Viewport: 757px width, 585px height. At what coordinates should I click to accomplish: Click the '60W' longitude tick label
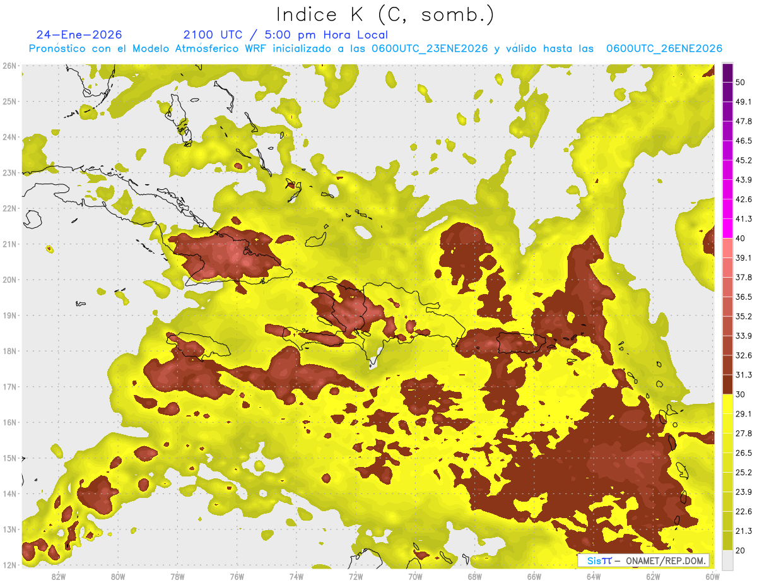[712, 577]
